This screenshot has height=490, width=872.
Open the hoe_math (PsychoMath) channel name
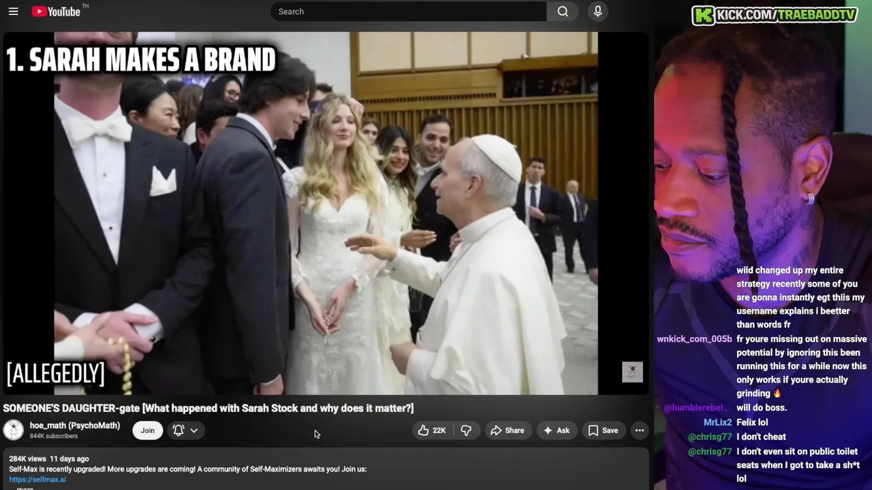(x=75, y=425)
